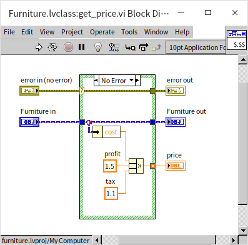Click case selector next arrow

pyautogui.click(x=137, y=81)
